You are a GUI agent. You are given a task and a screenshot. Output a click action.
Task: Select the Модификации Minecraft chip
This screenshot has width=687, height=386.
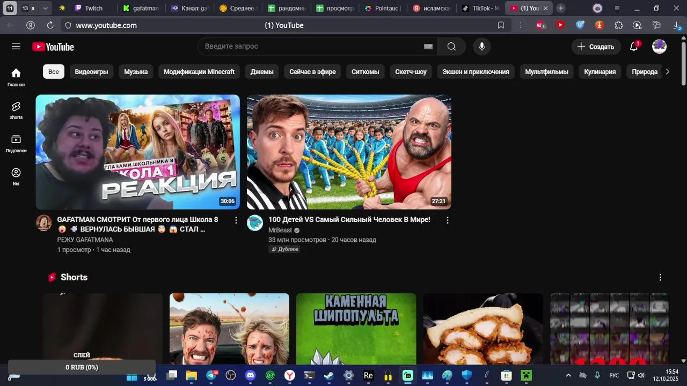(x=199, y=72)
